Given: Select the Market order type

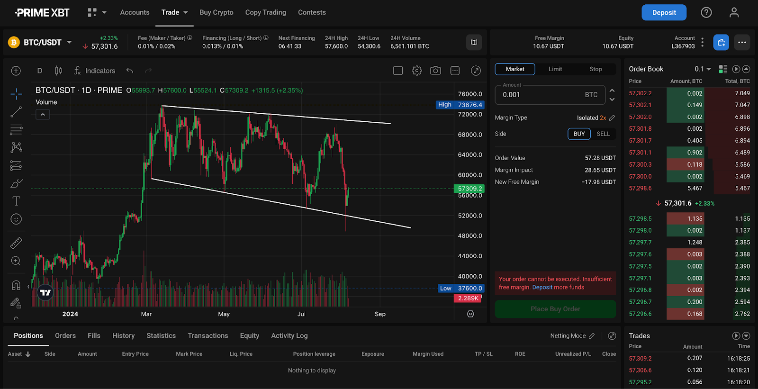Looking at the screenshot, I should click(515, 69).
